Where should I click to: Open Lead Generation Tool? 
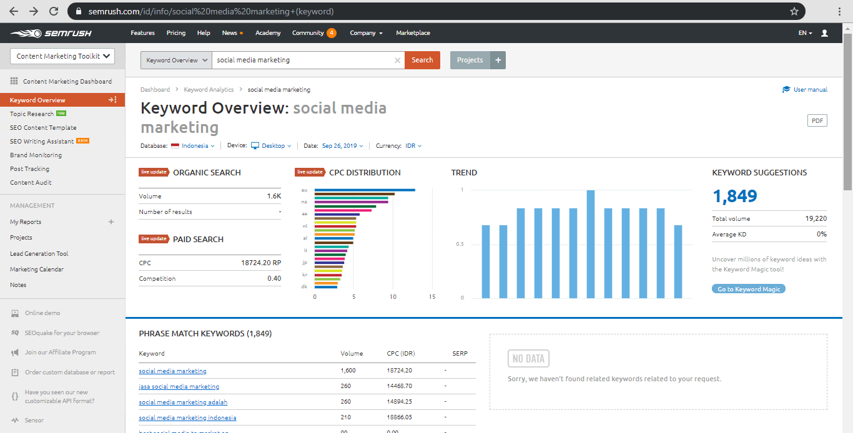39,254
